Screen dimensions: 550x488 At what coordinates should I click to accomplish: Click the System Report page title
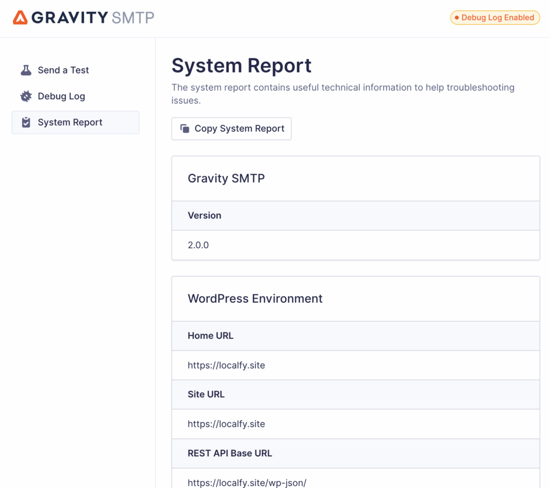pyautogui.click(x=241, y=65)
